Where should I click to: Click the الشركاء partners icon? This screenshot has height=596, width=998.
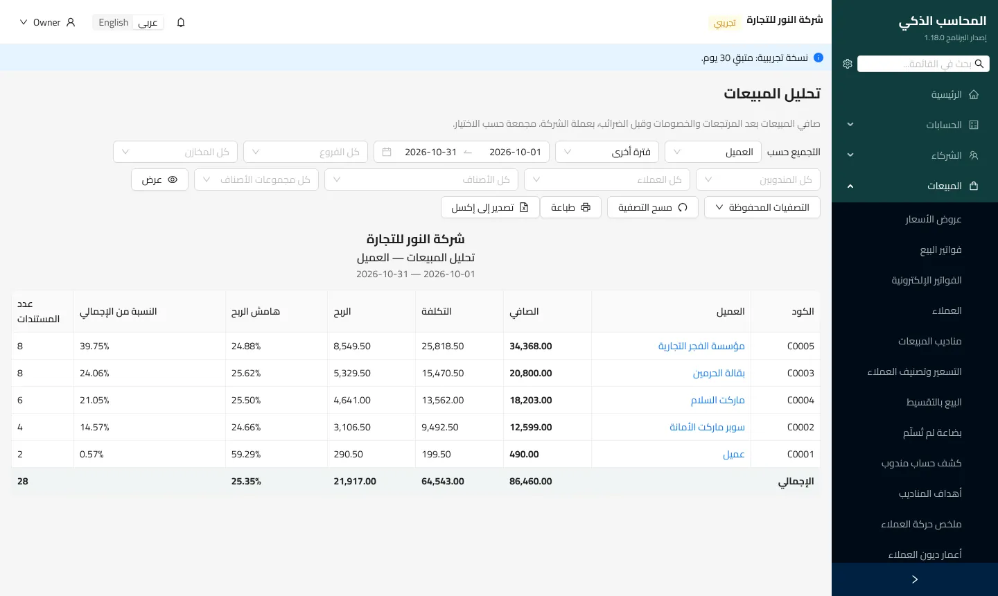974,155
